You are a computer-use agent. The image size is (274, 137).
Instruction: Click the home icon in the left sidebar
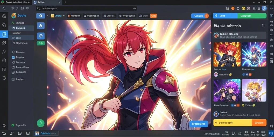point(4,25)
